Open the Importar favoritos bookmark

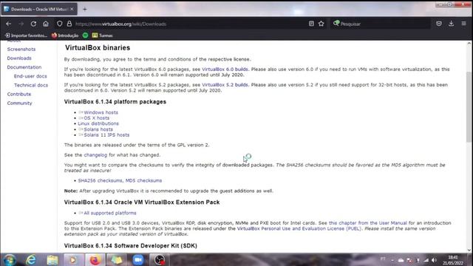click(26, 35)
